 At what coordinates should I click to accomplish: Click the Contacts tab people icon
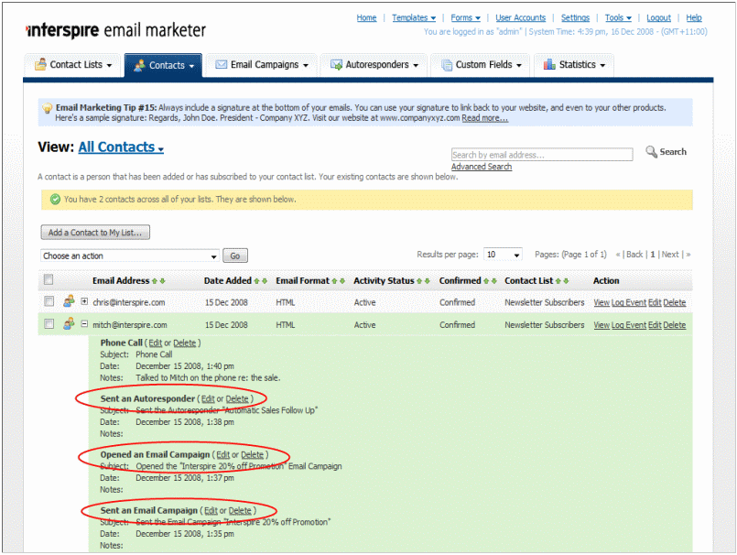(139, 65)
